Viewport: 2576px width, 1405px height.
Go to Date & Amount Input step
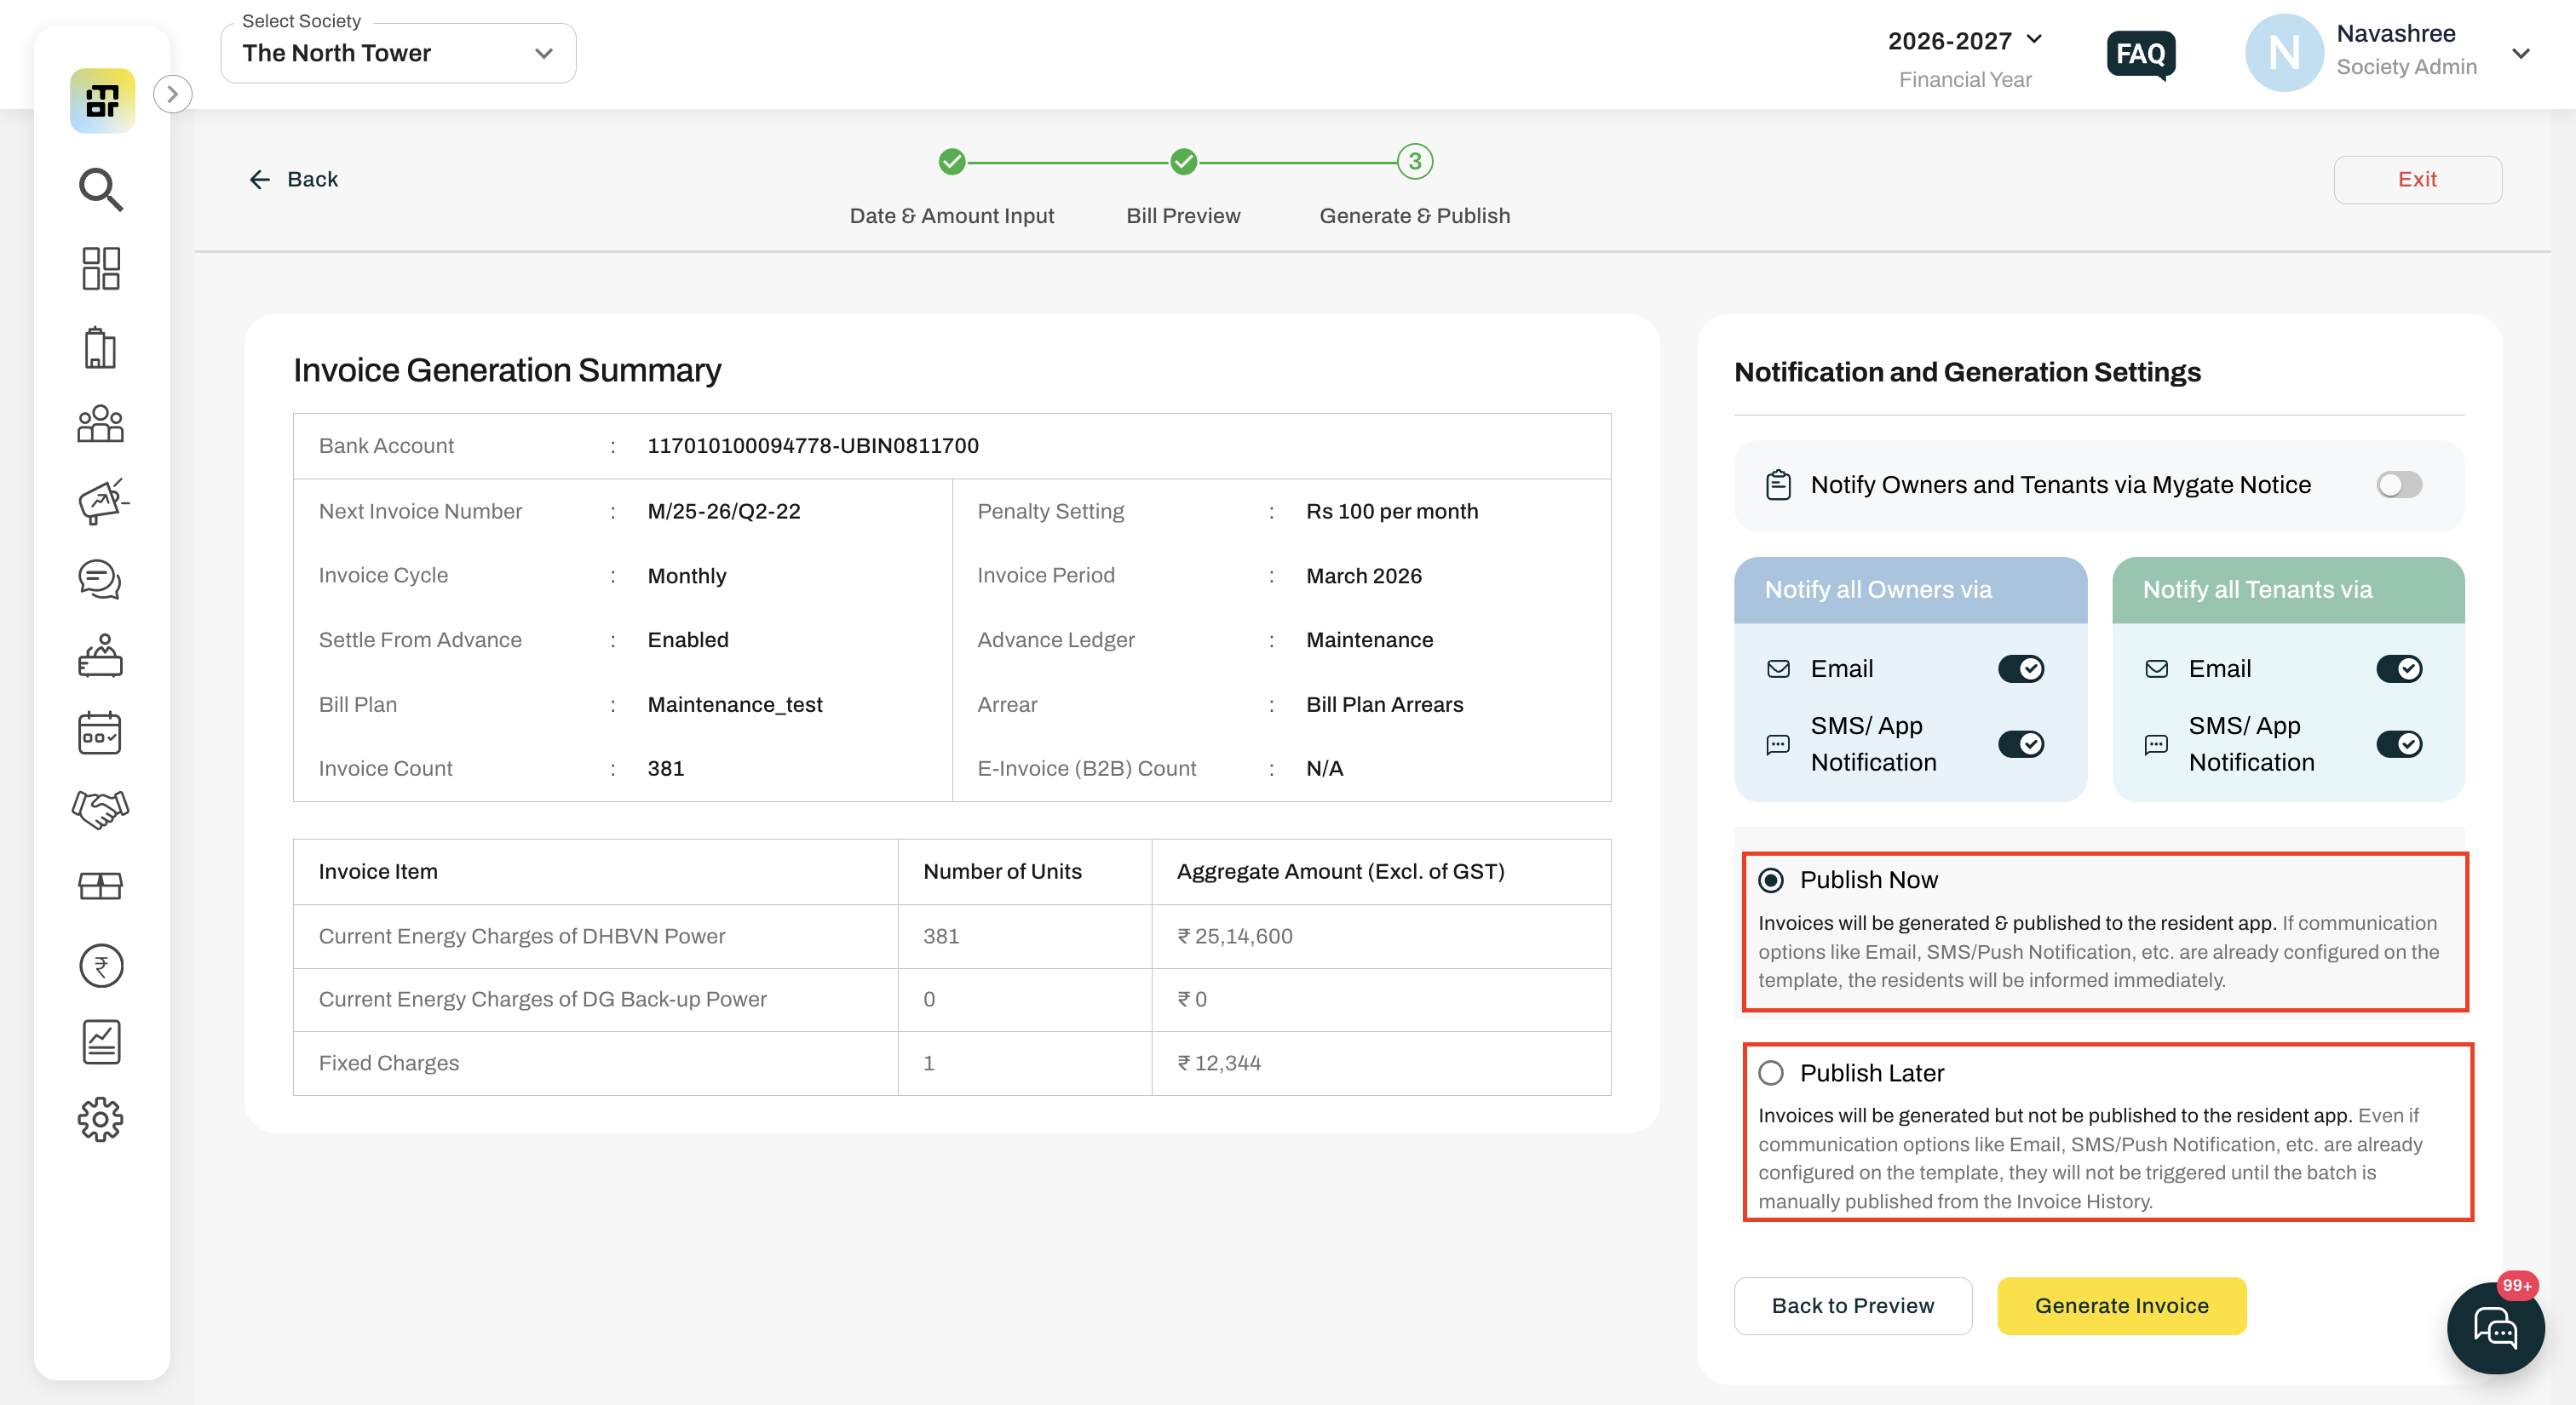point(951,215)
